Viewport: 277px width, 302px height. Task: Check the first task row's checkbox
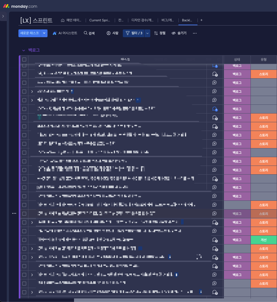24,65
